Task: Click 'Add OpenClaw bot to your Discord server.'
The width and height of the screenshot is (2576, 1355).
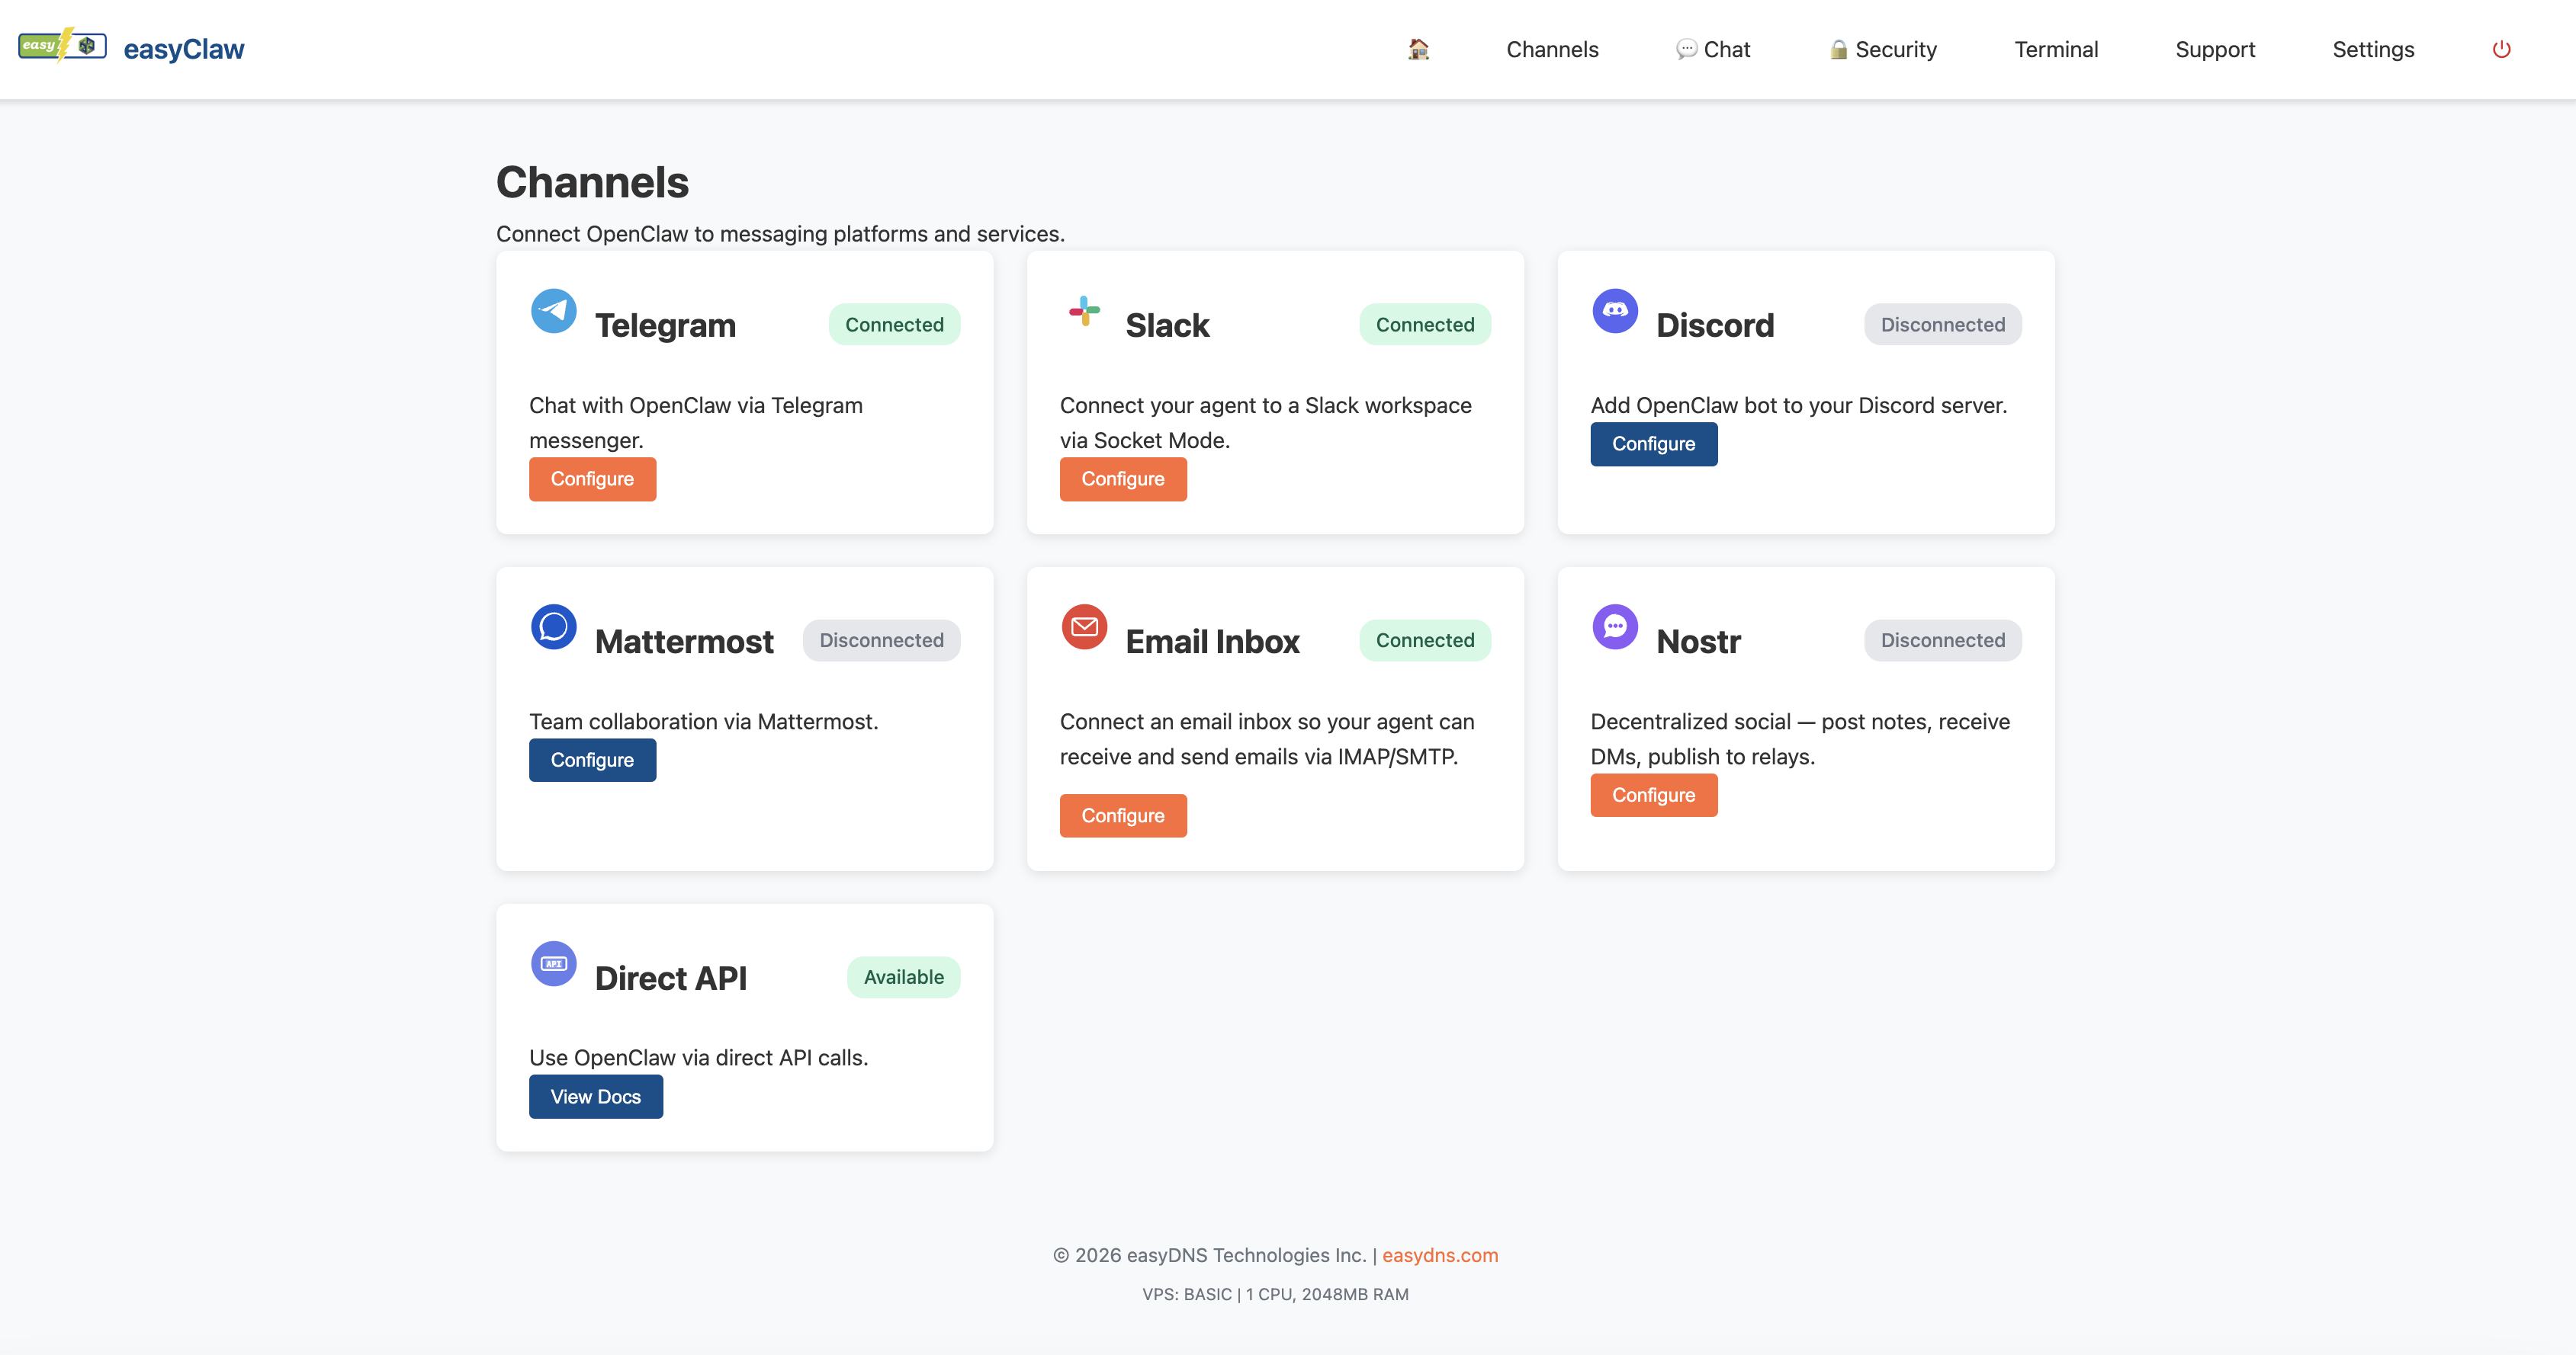Action: (x=1798, y=405)
